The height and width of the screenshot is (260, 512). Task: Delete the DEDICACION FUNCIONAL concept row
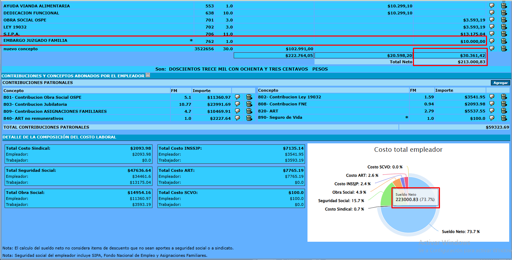pyautogui.click(x=504, y=13)
